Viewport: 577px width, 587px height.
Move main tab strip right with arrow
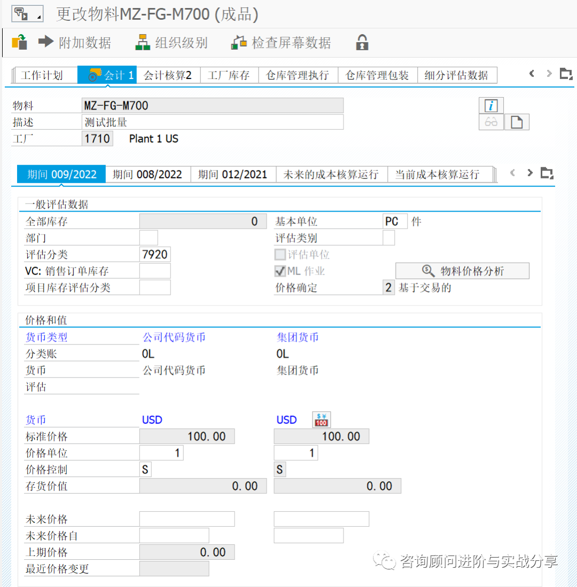(549, 73)
